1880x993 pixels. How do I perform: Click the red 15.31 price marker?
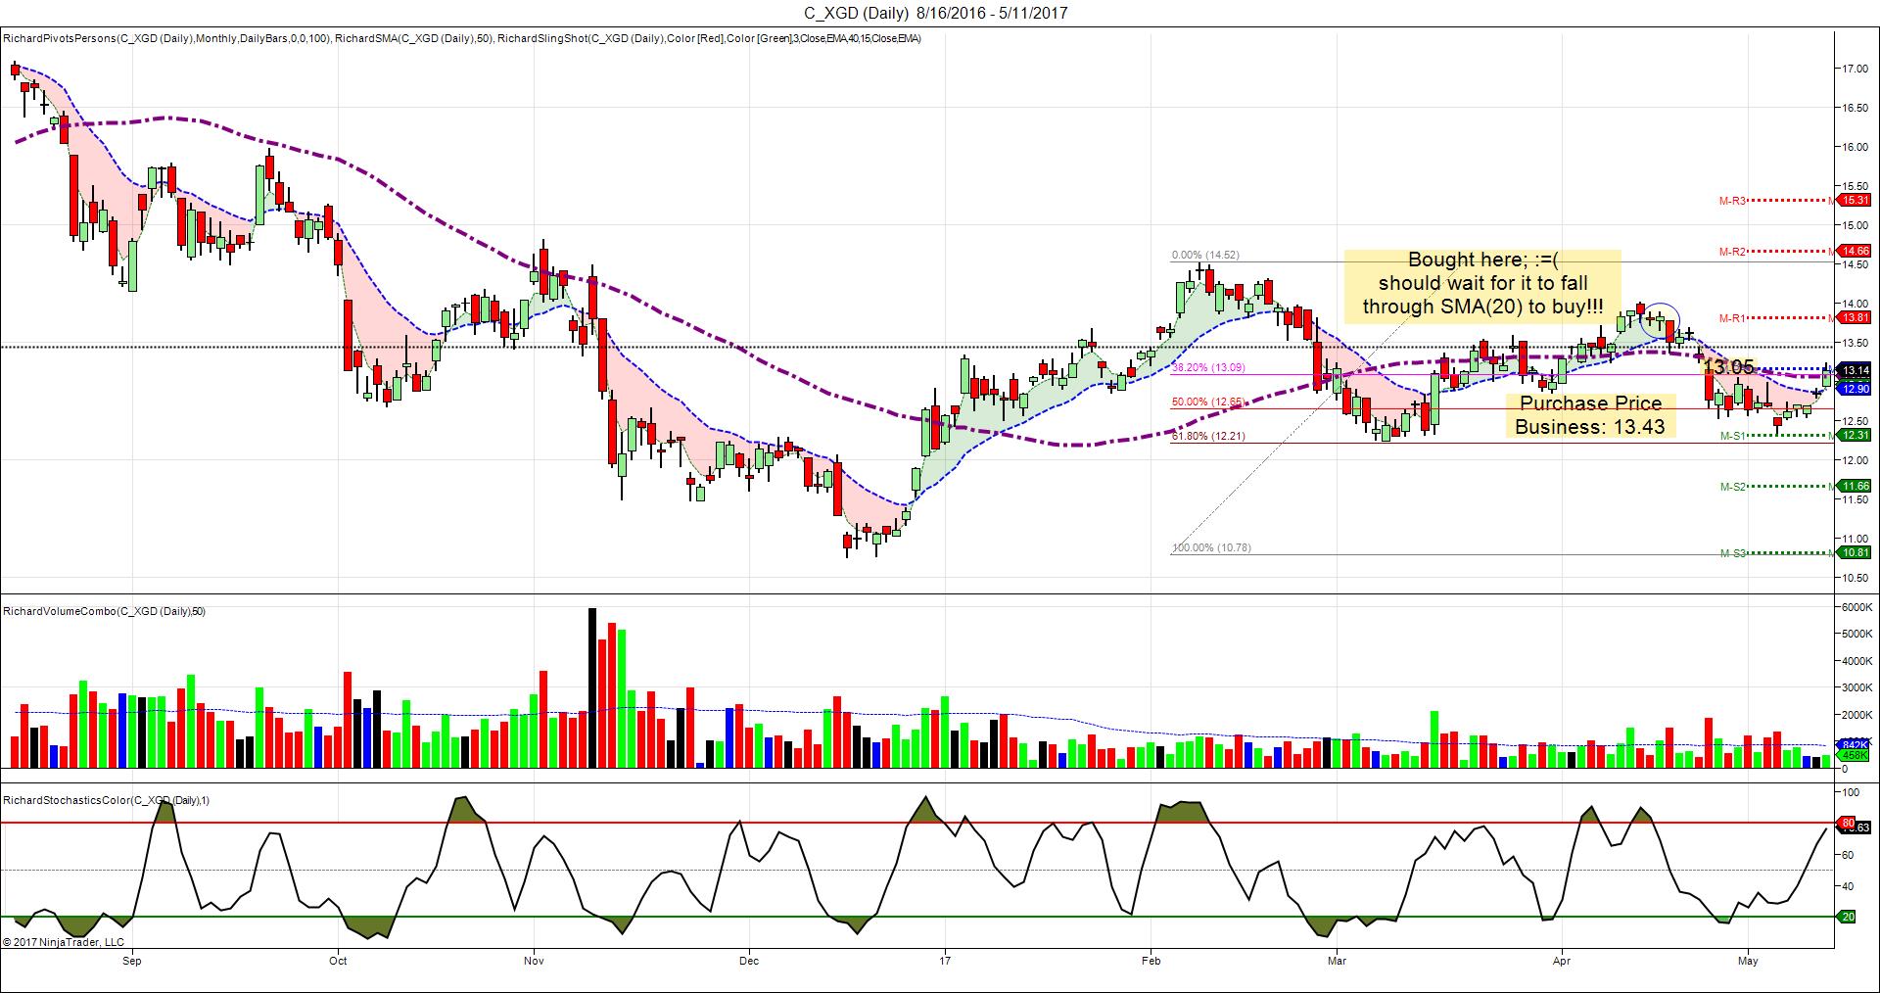tap(1856, 200)
